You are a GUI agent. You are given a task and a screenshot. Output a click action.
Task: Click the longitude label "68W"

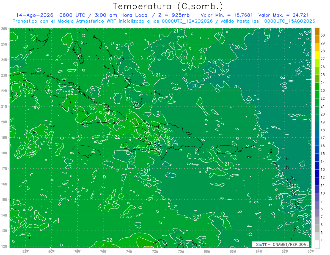click(x=207, y=251)
